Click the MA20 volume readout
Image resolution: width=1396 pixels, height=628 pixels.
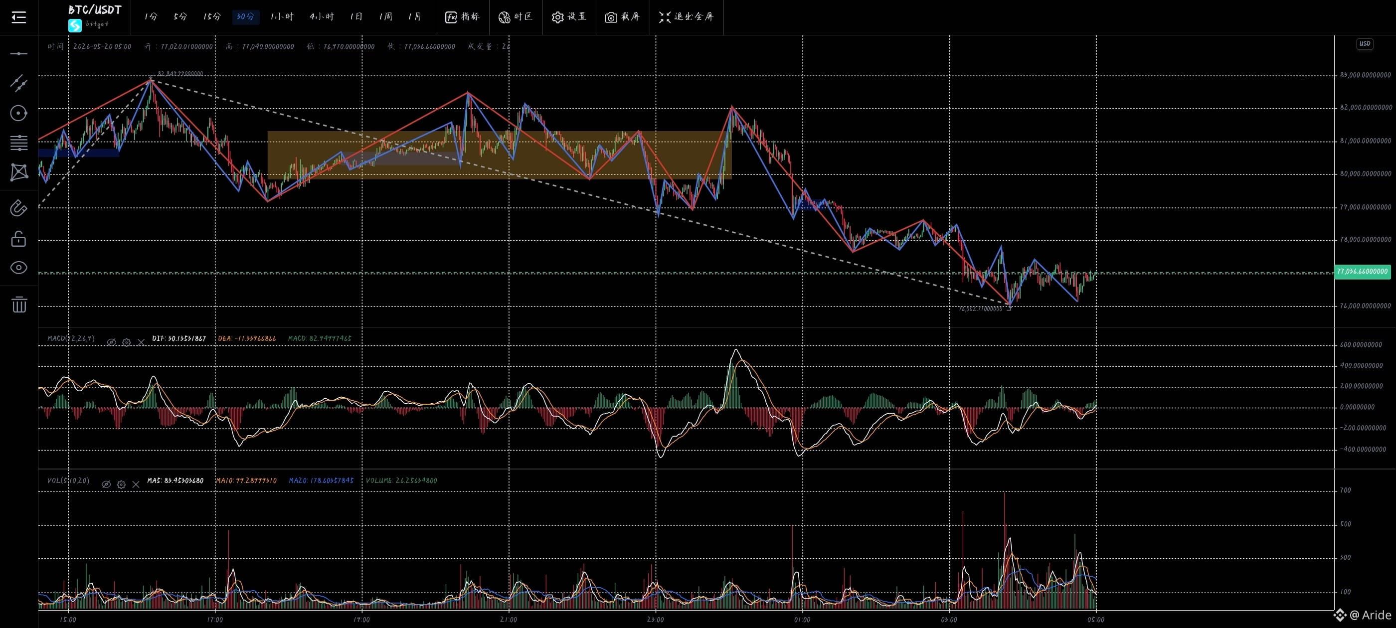[x=322, y=481]
